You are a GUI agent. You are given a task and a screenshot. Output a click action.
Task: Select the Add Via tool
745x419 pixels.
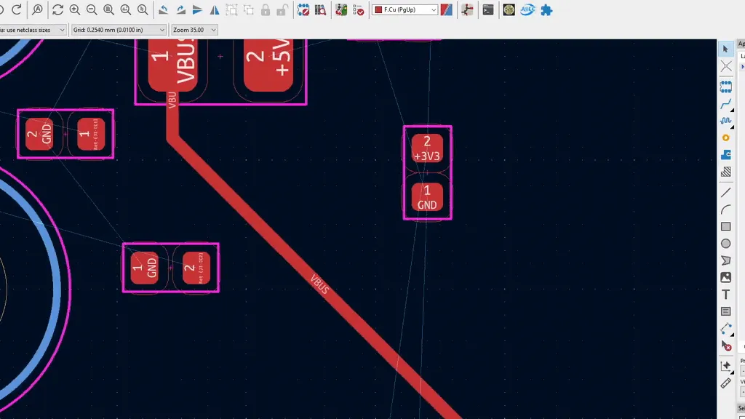click(x=725, y=137)
